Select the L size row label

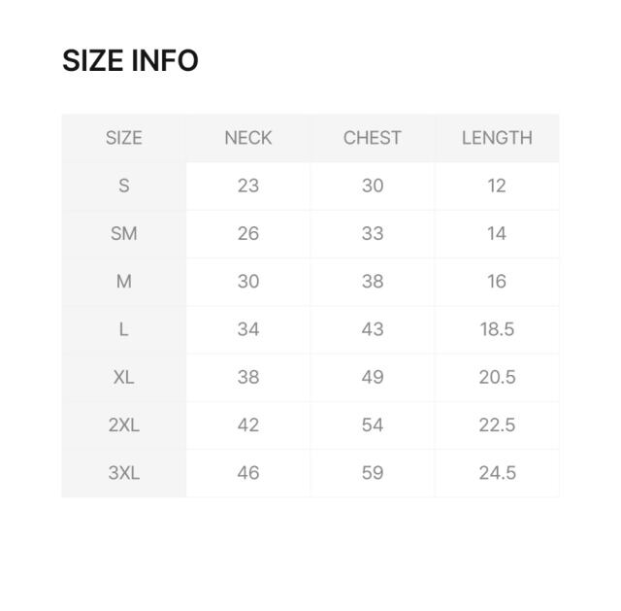coord(123,329)
